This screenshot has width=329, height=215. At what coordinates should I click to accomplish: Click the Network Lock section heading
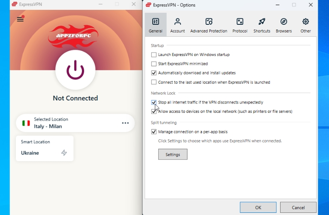point(163,93)
